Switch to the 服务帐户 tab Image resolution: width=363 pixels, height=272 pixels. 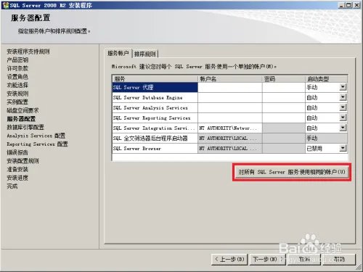[118, 54]
